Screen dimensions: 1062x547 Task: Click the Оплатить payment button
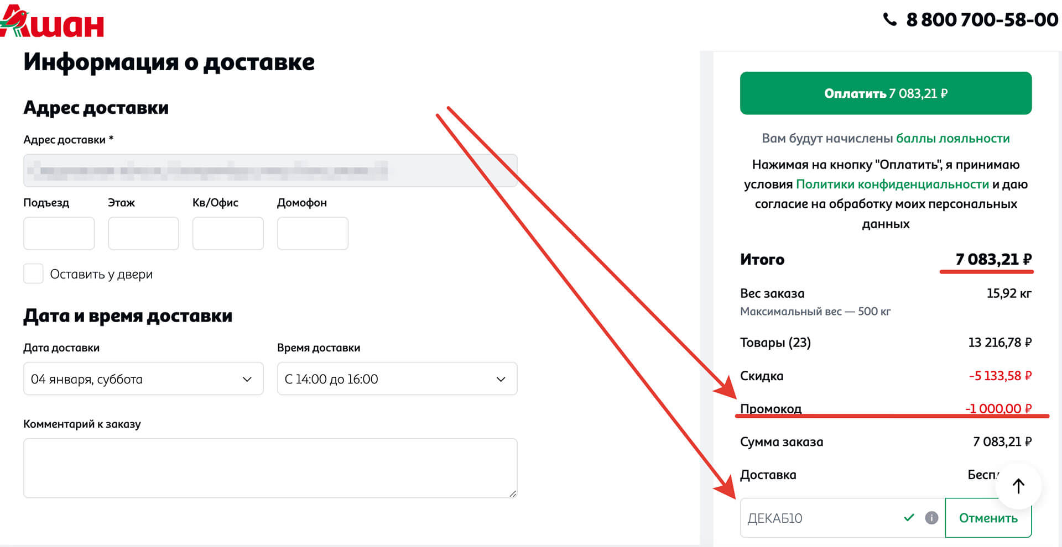(x=885, y=93)
